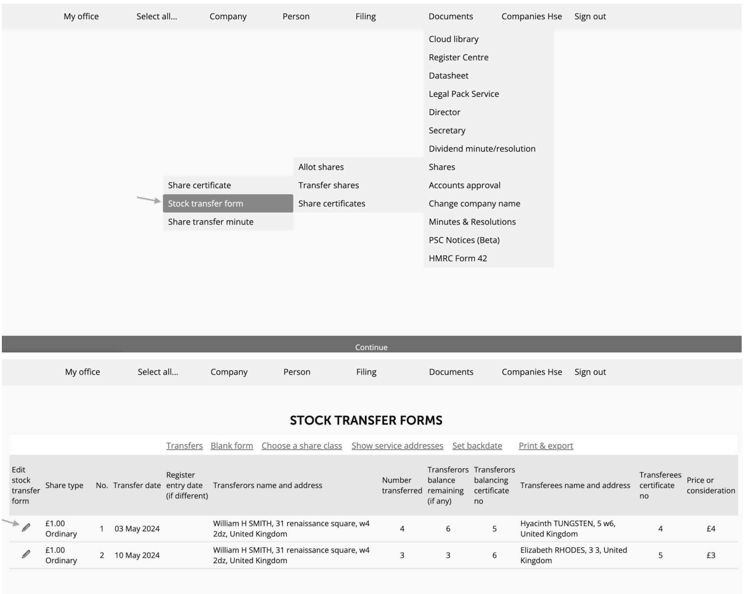Click the £4 consideration cell
Viewport: 746px width, 594px height.
(711, 528)
